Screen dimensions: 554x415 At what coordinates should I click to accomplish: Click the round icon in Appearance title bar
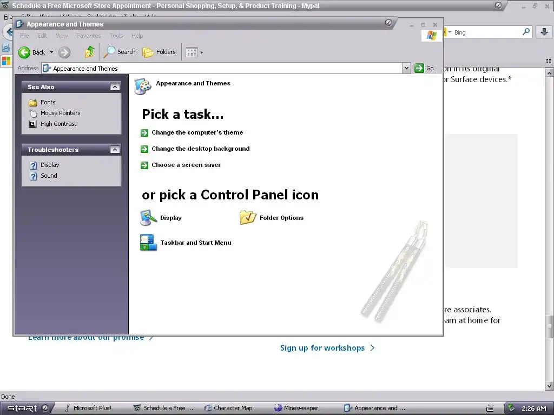pos(388,23)
